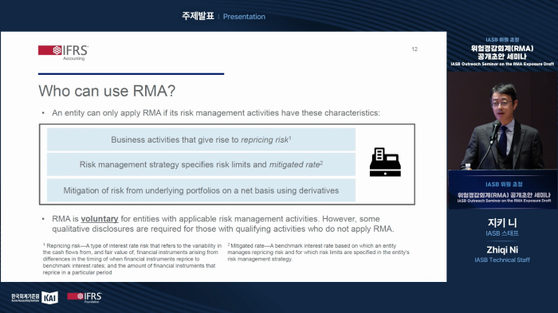Screen dimensions: 558x313
Task: Click the 'IASB 스태프' label
Action: [x=502, y=233]
